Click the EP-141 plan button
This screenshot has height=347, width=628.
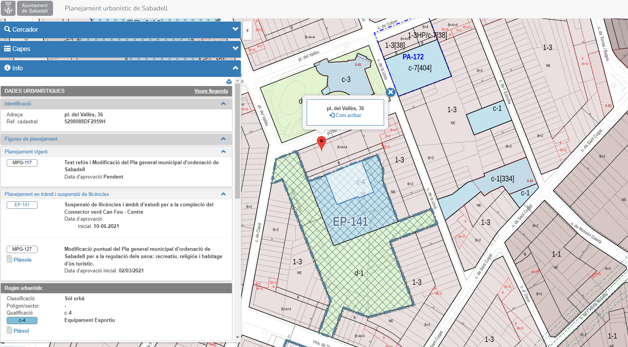(x=22, y=205)
